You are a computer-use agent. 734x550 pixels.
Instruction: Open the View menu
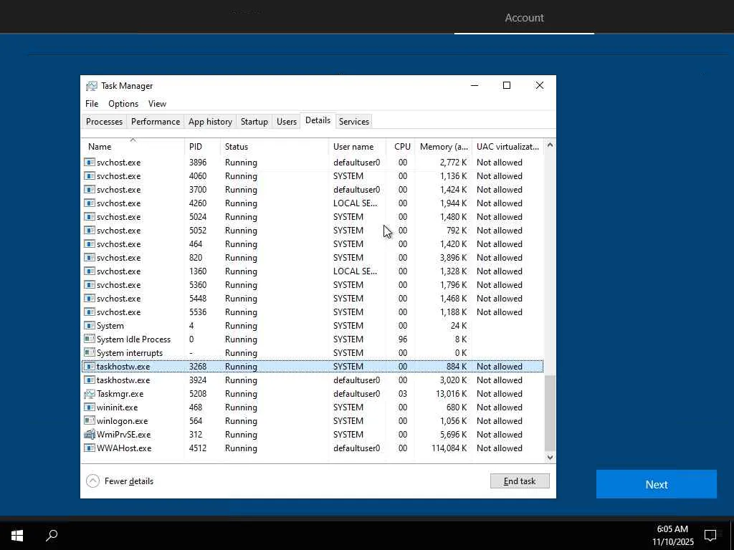(x=157, y=104)
